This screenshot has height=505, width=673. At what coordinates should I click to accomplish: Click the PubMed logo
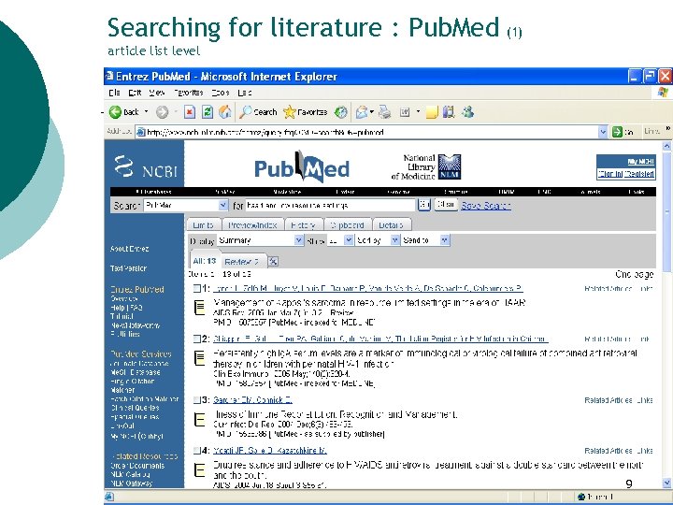(x=302, y=167)
